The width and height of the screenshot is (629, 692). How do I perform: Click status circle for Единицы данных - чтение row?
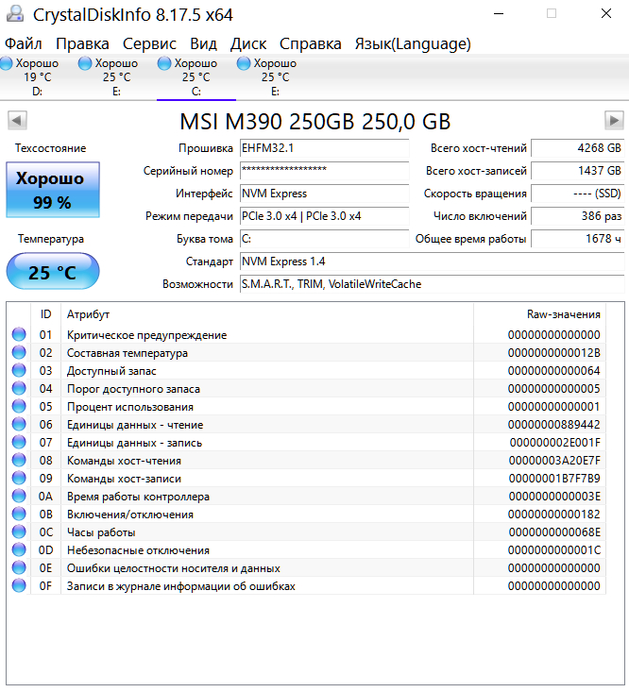pyautogui.click(x=19, y=424)
